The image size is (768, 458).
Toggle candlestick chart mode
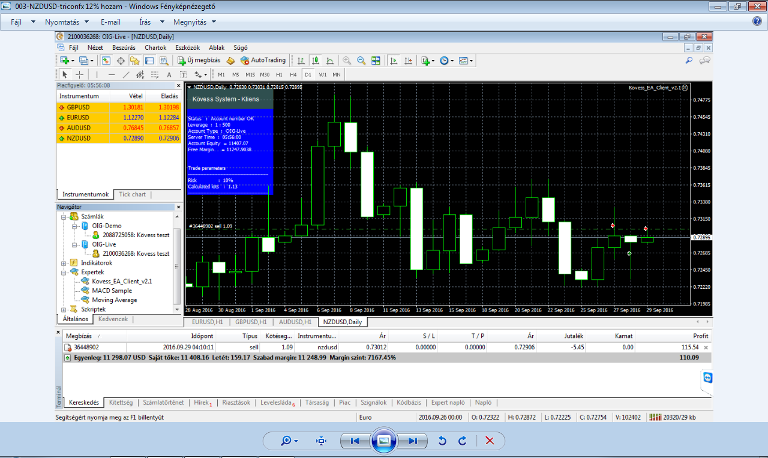(316, 60)
